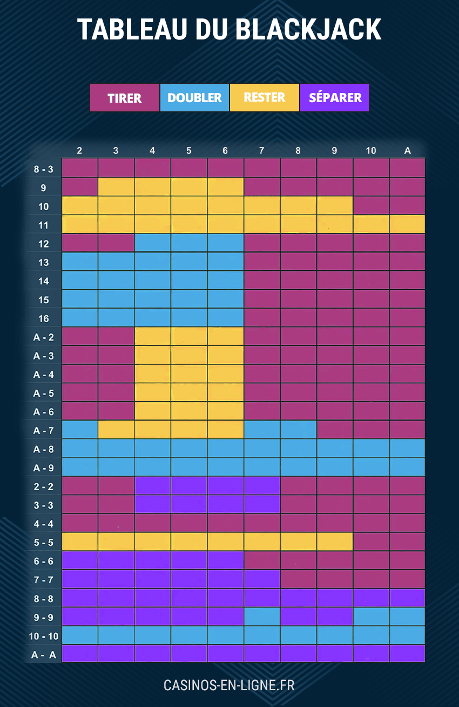Click cell for row 5 - 5 versus dealer 10

tap(371, 542)
